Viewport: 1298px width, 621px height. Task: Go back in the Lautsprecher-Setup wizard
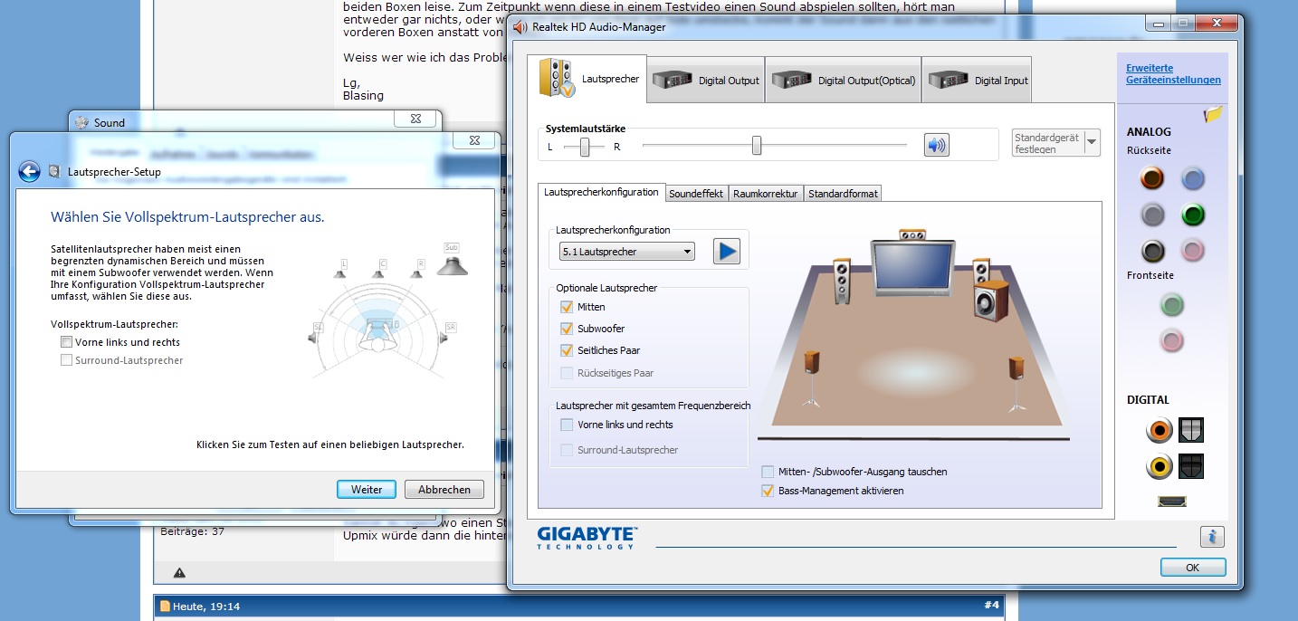[x=29, y=171]
